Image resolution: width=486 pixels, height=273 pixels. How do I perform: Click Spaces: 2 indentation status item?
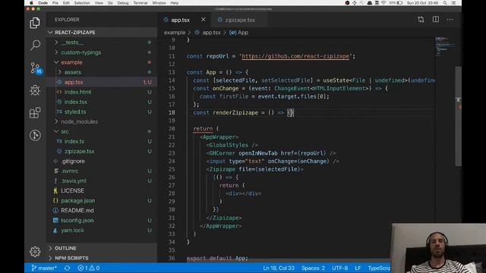pos(313,268)
